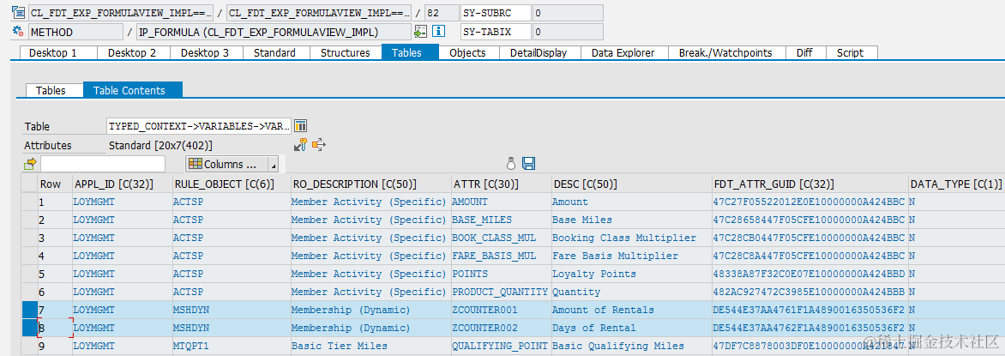Click the FDT_ATTR_GUID [C(32)] column header
The height and width of the screenshot is (356, 1005).
tap(811, 184)
